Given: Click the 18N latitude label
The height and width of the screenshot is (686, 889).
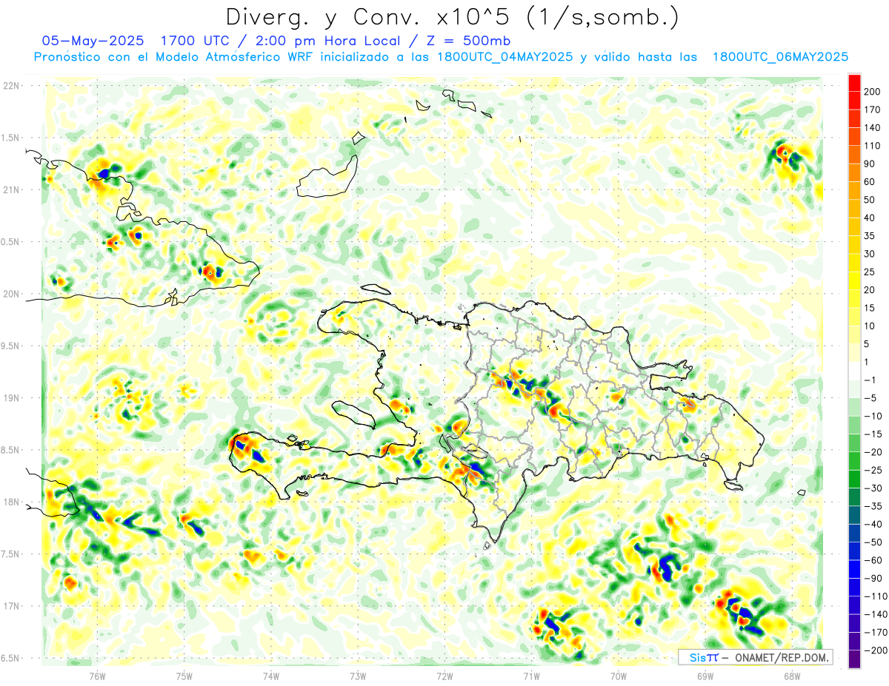Looking at the screenshot, I should coord(11,502).
